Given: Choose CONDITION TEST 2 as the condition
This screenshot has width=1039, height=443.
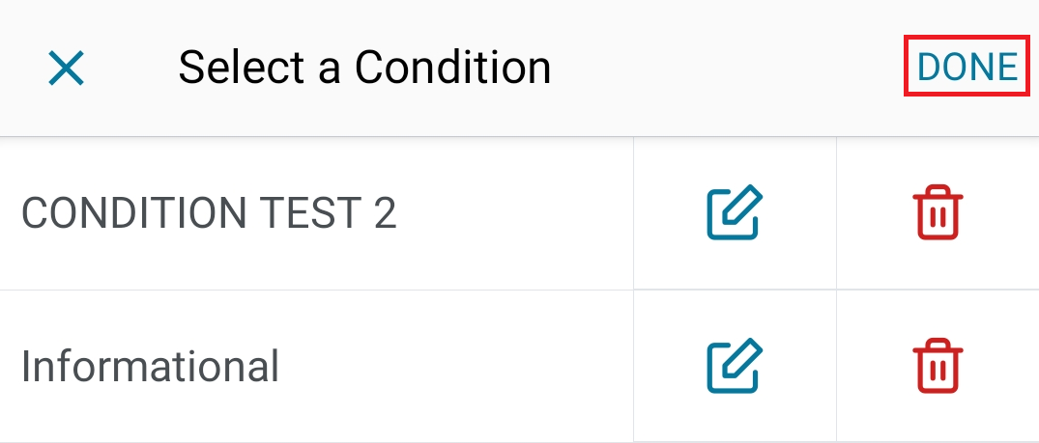Looking at the screenshot, I should coord(209,213).
